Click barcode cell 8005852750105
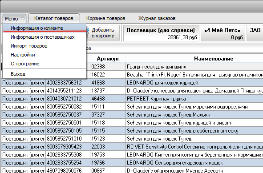Image resolution: width=263 pixels, height=173 pixels. 68,131
